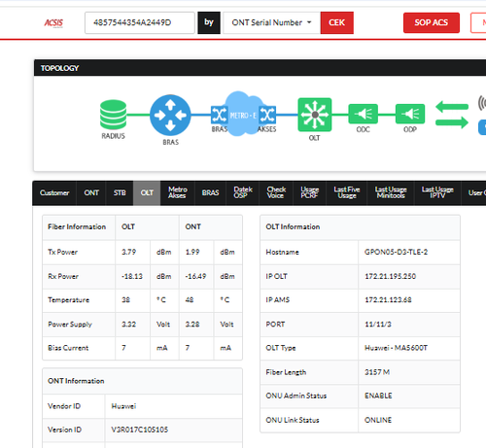
Task: Open the Metro Akses tab
Action: (178, 192)
